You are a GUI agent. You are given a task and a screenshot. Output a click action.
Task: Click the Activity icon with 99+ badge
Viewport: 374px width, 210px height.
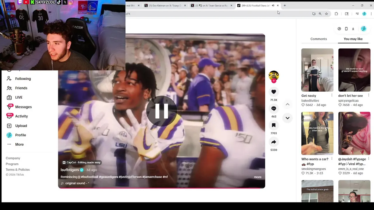coord(9,116)
